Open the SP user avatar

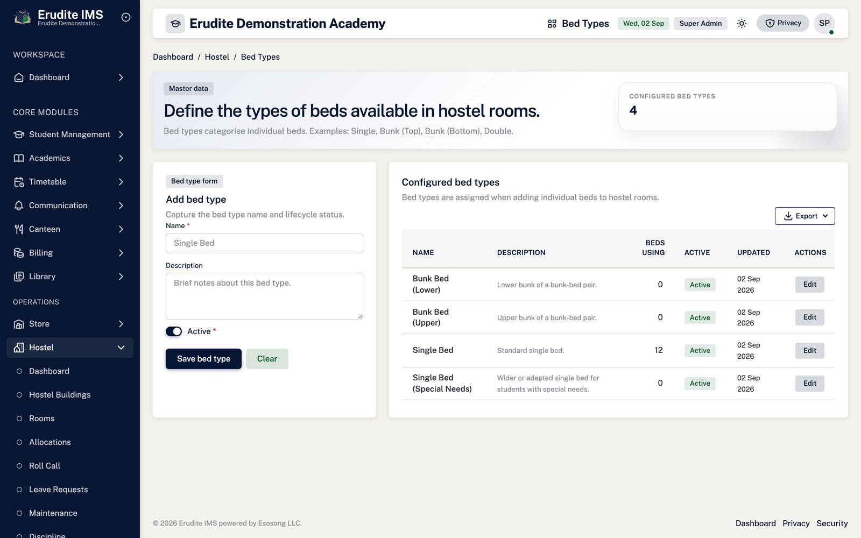824,23
